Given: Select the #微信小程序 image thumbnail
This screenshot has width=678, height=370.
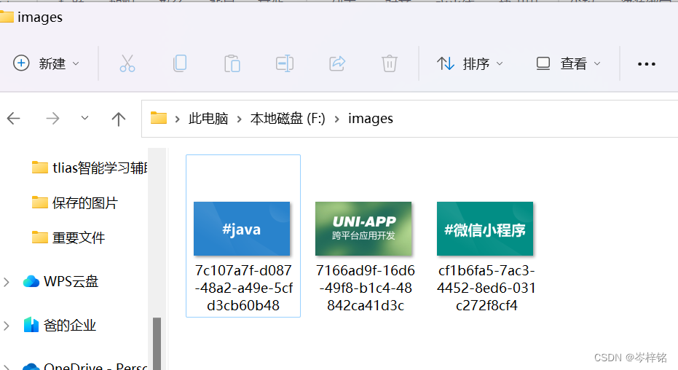Looking at the screenshot, I should (485, 229).
